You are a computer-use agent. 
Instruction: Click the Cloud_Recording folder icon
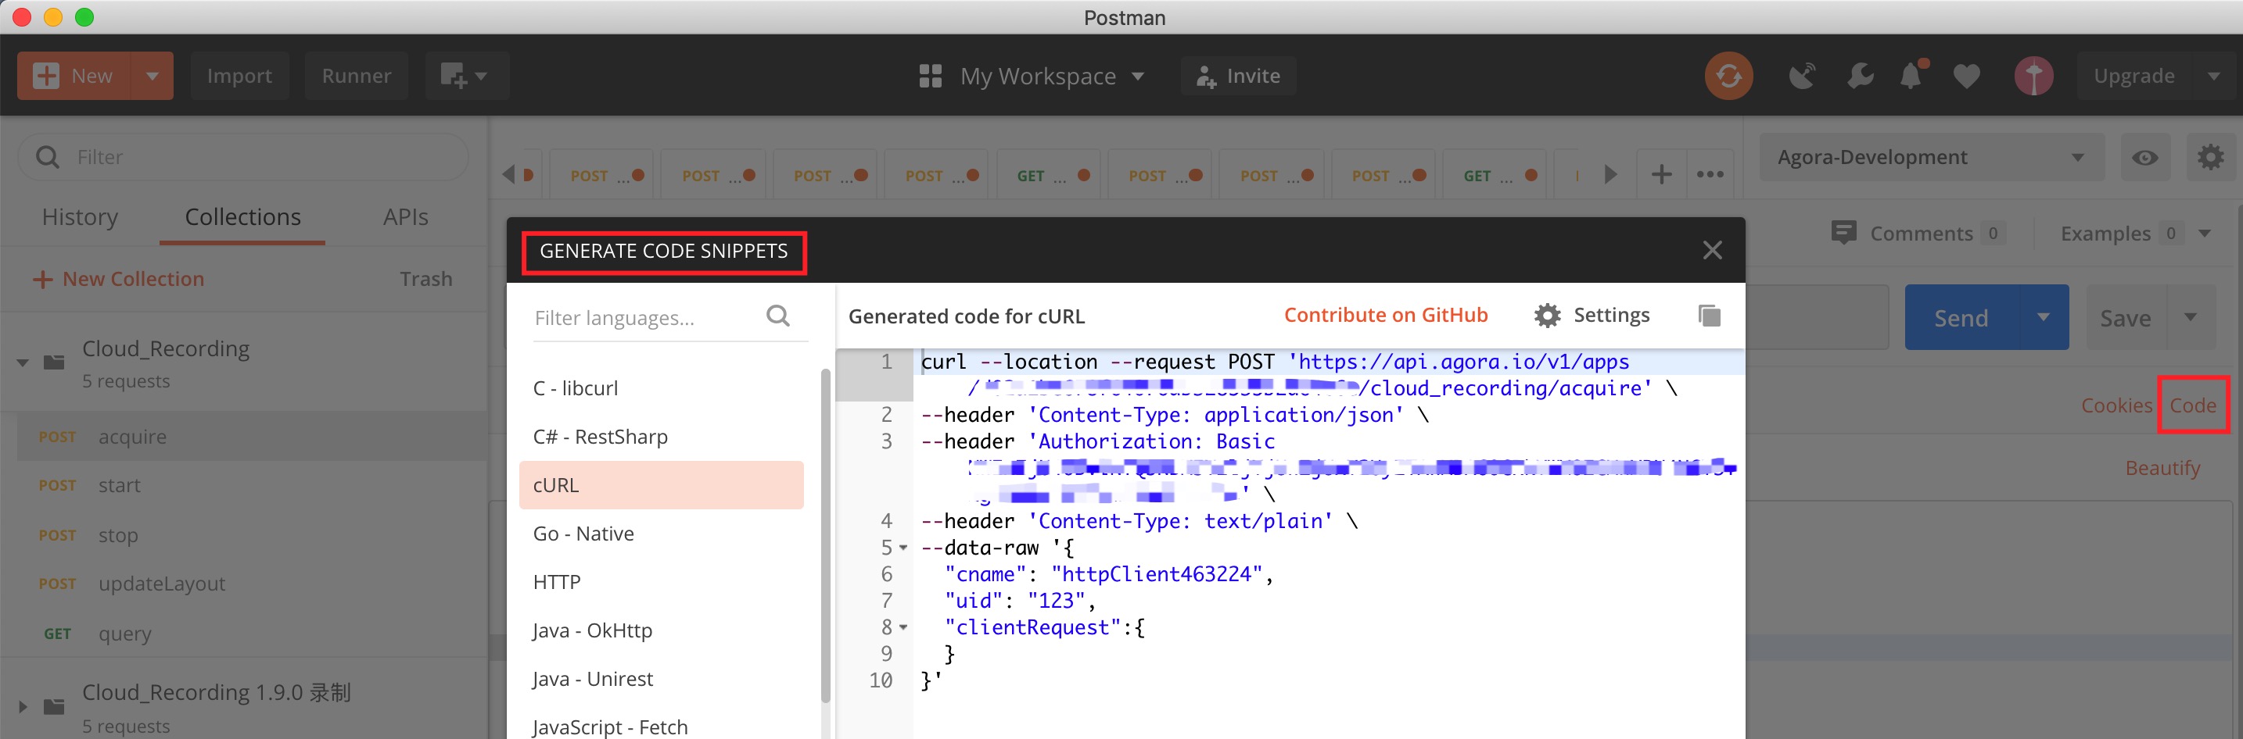54,362
